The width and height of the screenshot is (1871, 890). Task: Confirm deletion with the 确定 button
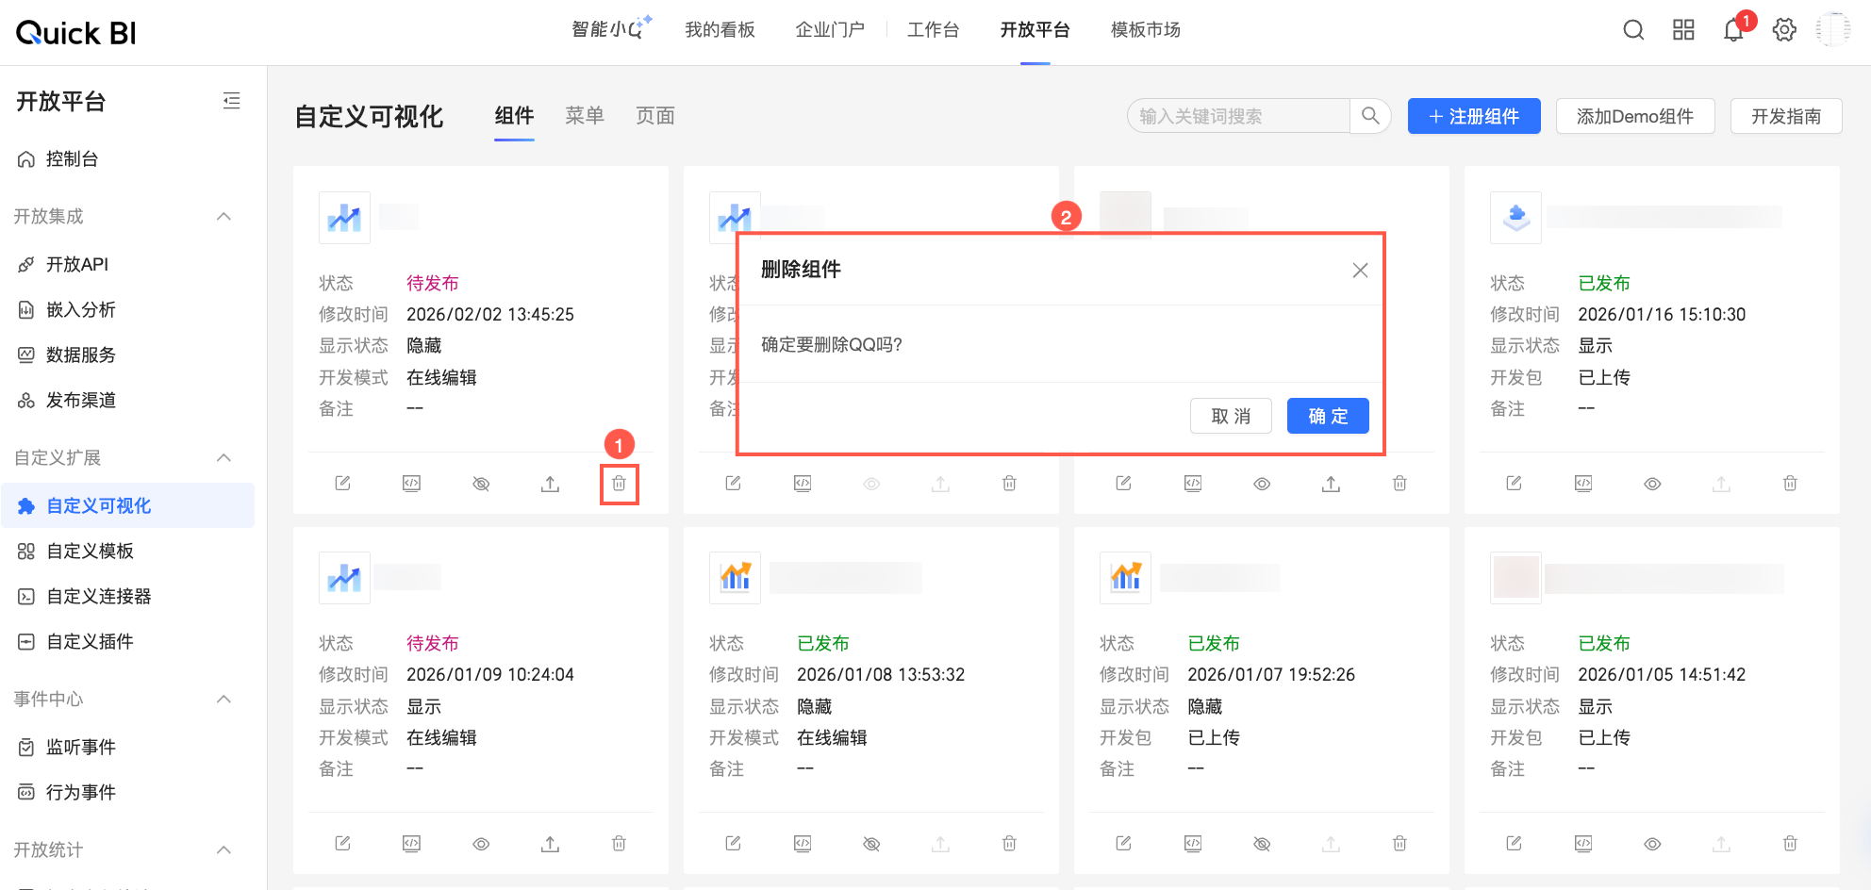click(x=1328, y=416)
